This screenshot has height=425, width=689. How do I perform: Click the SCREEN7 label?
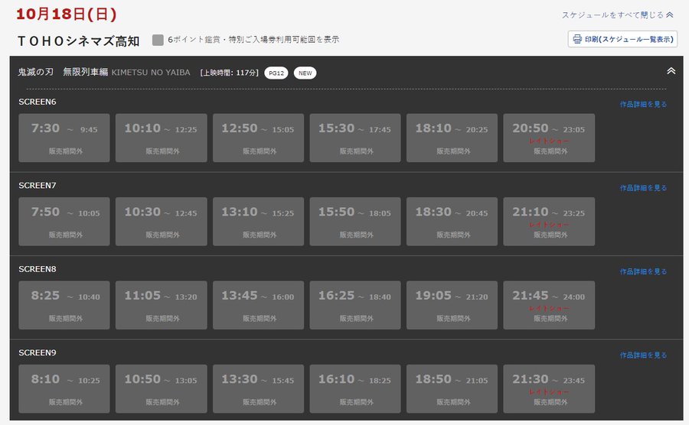[38, 186]
